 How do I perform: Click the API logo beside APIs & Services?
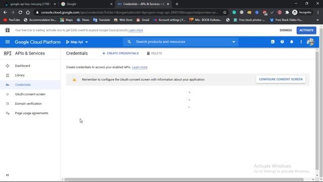pyautogui.click(x=8, y=54)
